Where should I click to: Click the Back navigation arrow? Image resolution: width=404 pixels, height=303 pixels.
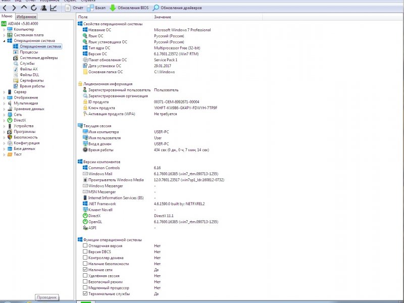pos(5,8)
